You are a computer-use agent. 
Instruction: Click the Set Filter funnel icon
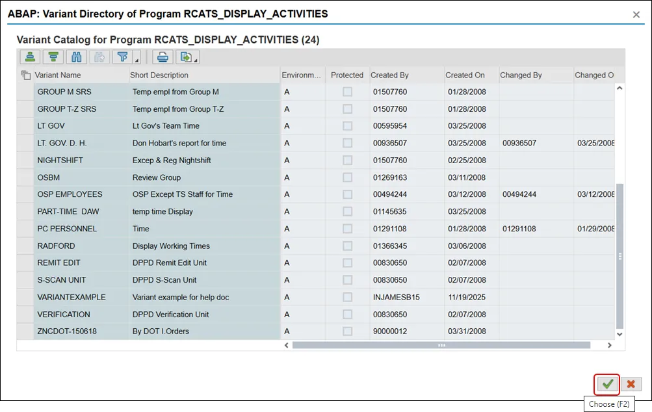pyautogui.click(x=122, y=57)
